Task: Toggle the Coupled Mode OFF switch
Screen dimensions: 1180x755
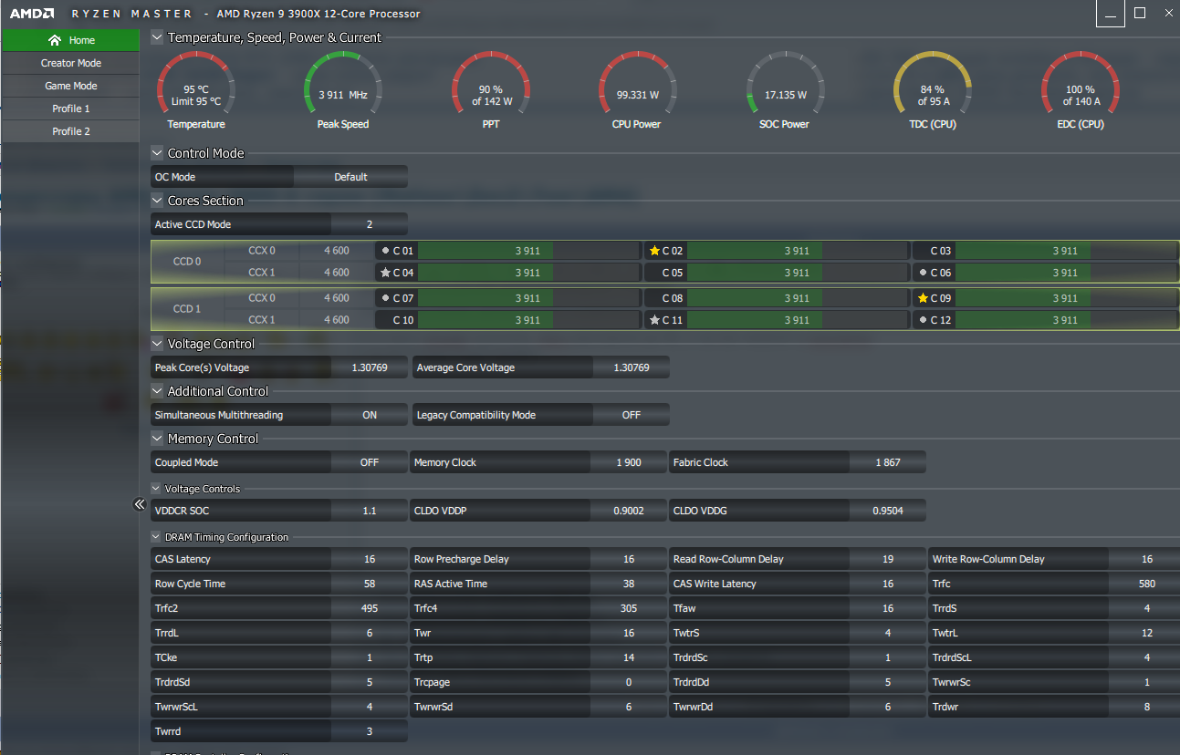Action: [370, 462]
